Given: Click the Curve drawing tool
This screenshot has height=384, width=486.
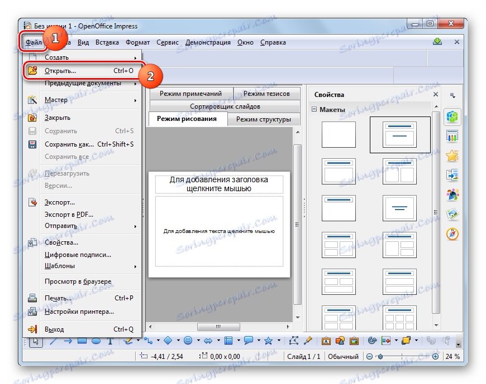Looking at the screenshot, I should click(128, 341).
